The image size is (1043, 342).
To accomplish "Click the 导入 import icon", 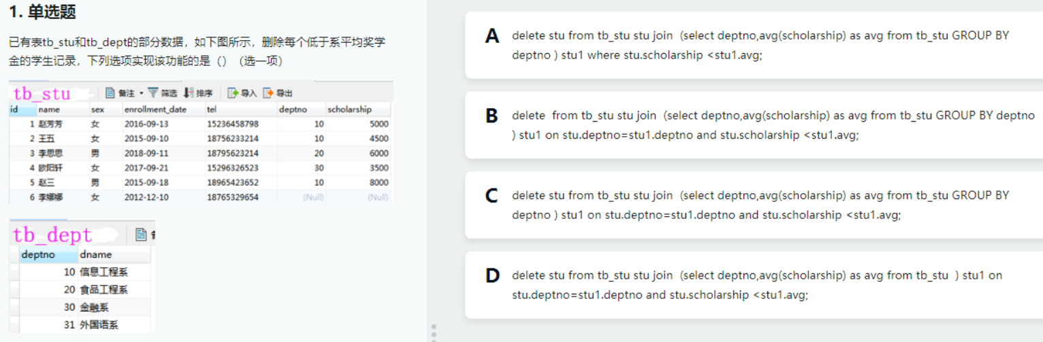I will click(233, 93).
